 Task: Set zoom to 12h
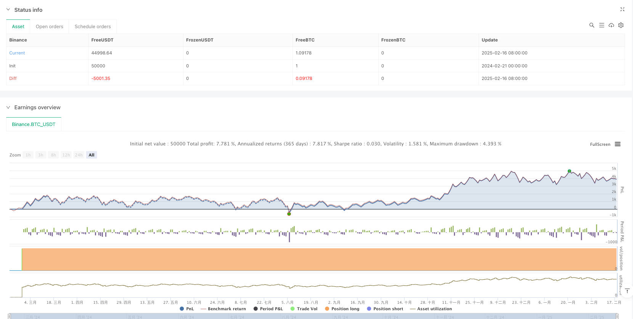tap(66, 155)
